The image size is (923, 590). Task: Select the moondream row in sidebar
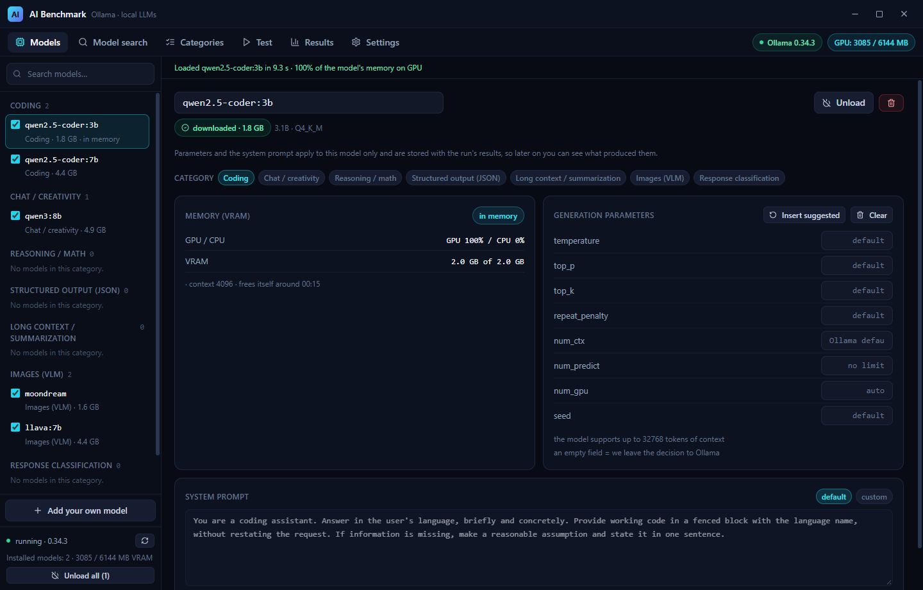(x=78, y=400)
